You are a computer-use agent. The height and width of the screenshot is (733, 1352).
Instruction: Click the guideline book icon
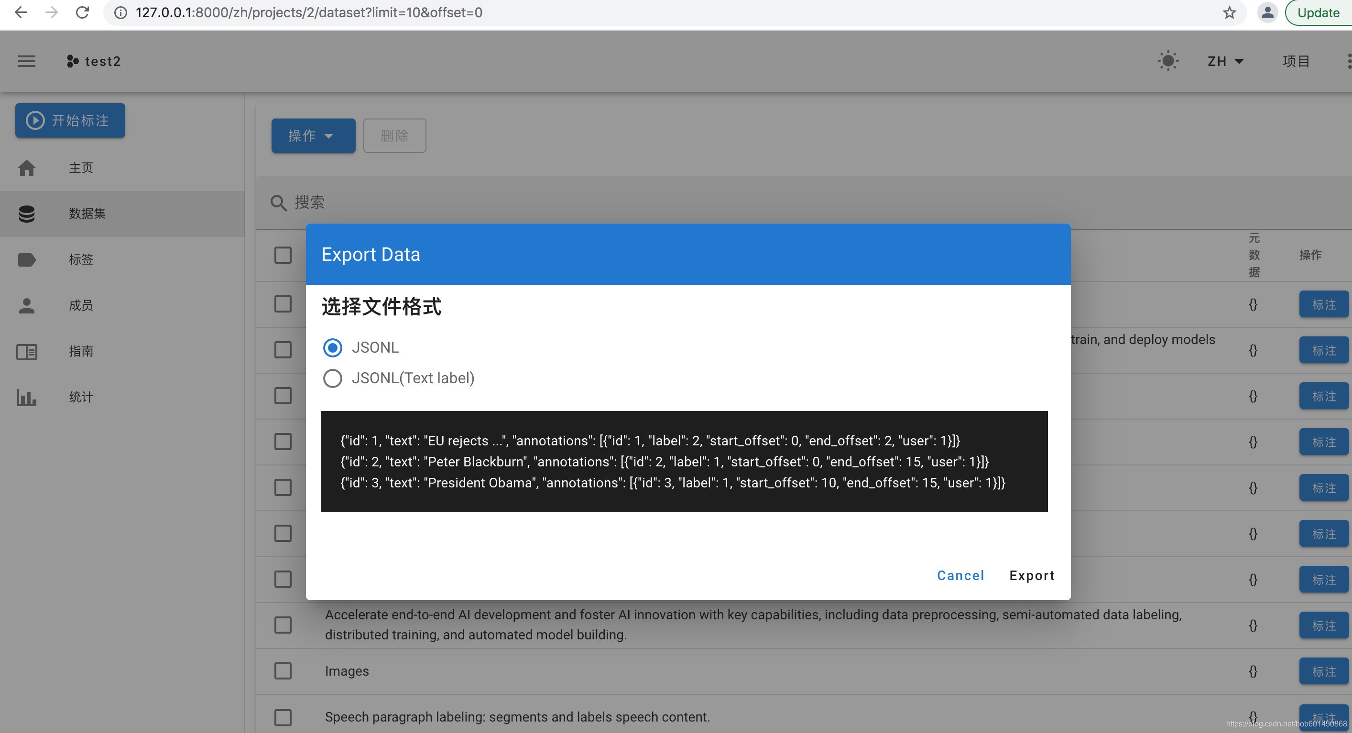tap(27, 351)
